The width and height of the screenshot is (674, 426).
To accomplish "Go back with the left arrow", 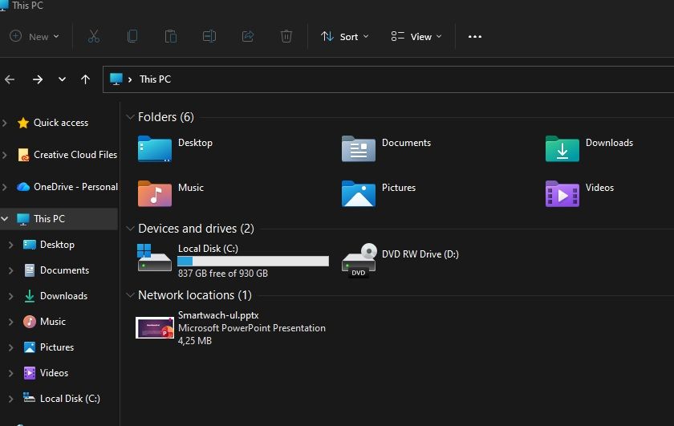I will coord(10,79).
